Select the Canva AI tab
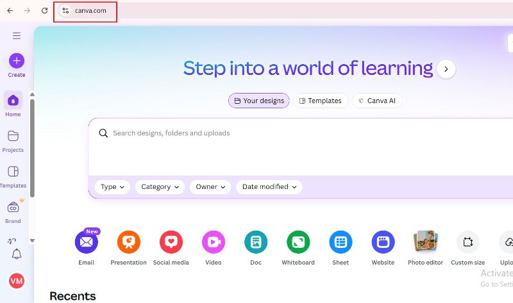 [377, 101]
